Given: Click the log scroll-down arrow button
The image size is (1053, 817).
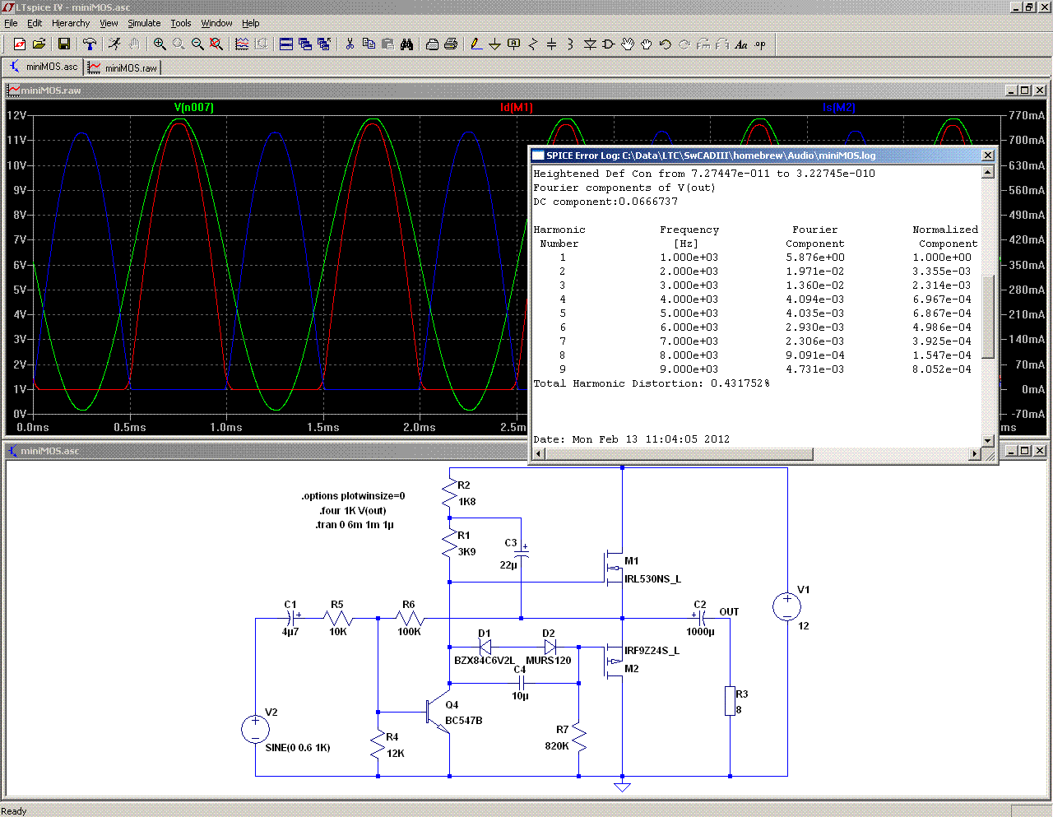Looking at the screenshot, I should pyautogui.click(x=988, y=442).
